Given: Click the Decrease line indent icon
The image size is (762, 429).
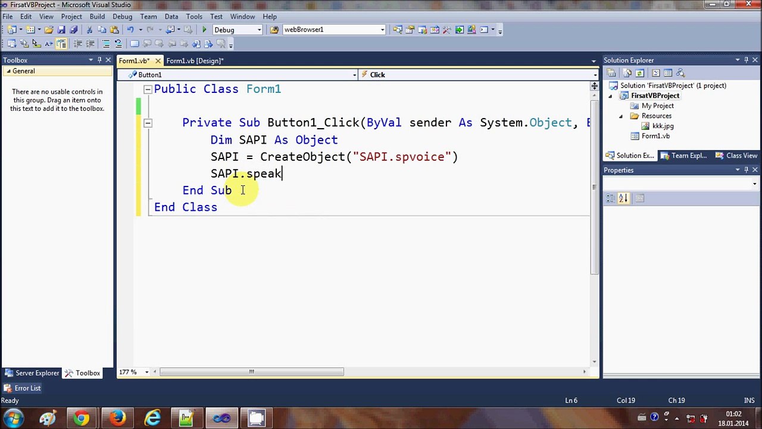Looking at the screenshot, I should tap(78, 43).
